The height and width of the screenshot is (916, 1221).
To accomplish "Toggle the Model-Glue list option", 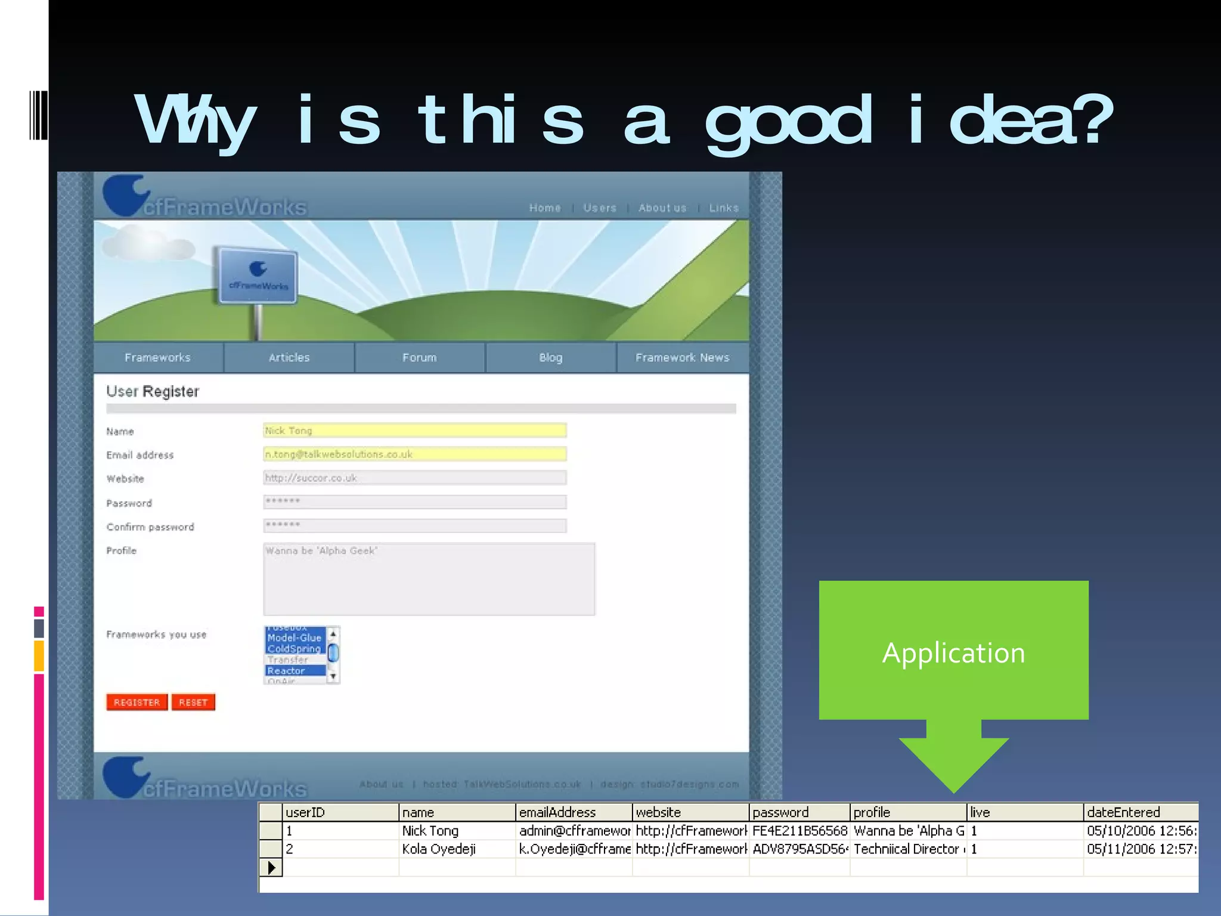I will tap(294, 638).
